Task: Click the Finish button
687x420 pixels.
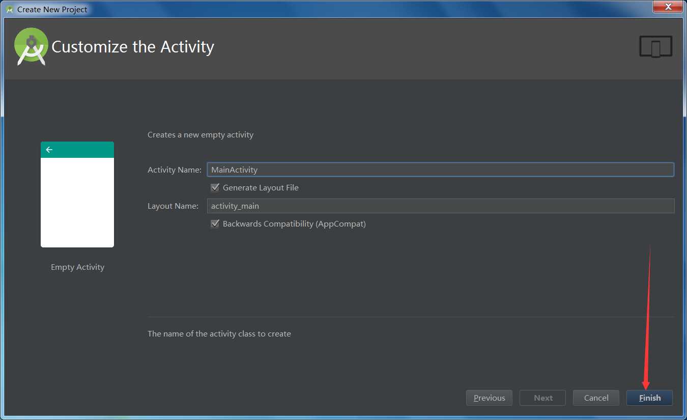Action: click(649, 398)
